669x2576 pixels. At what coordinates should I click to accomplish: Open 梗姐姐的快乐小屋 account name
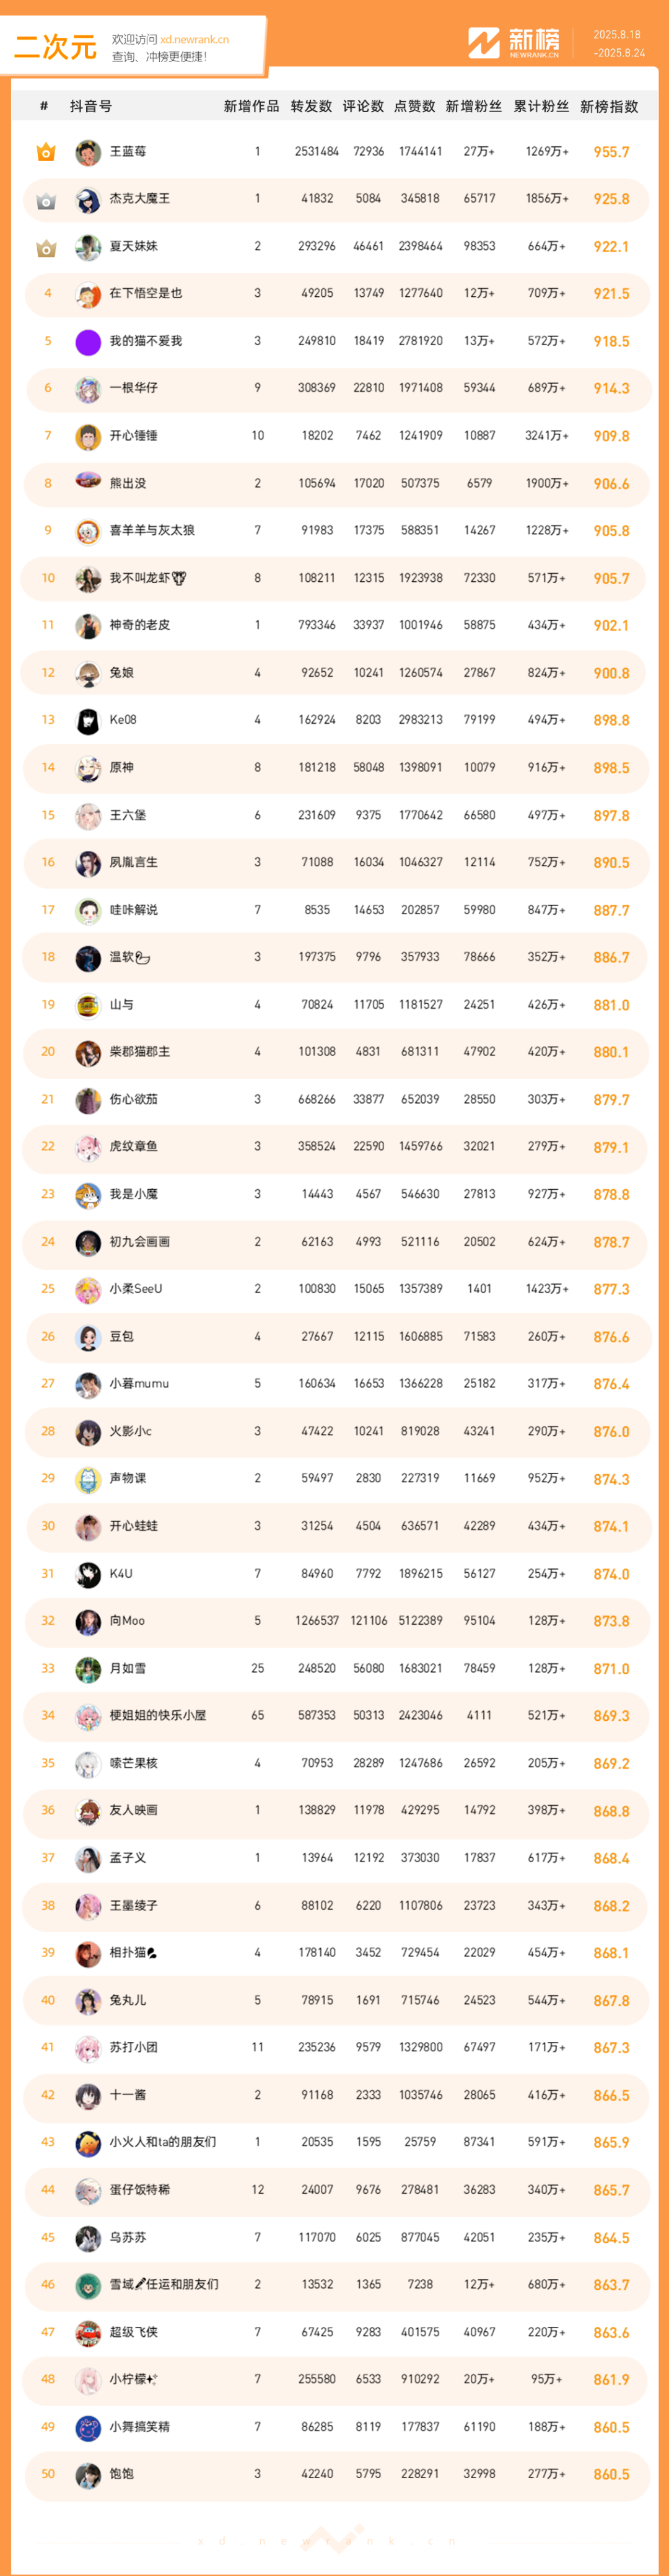158,1715
